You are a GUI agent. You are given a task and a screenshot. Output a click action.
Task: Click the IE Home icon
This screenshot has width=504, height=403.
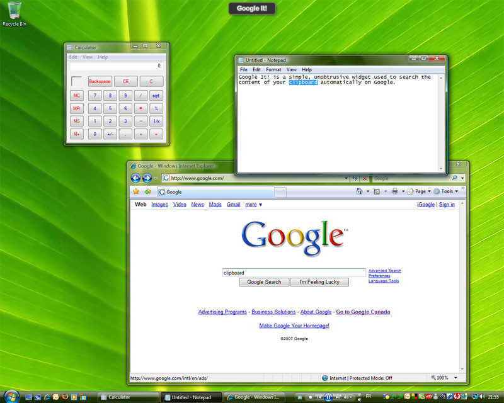click(359, 191)
